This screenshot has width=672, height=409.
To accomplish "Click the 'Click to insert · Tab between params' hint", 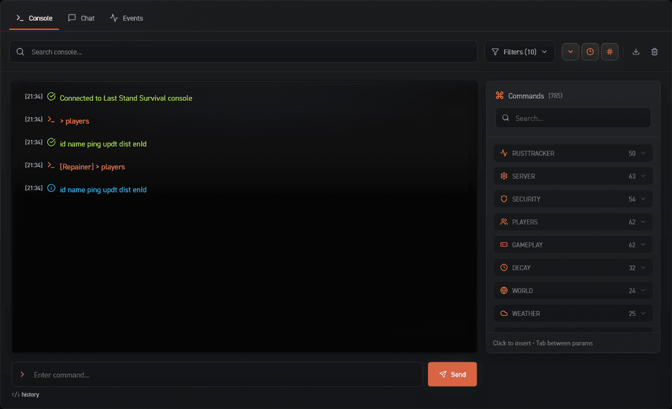I will 543,343.
